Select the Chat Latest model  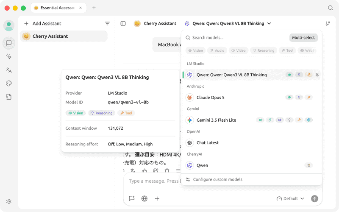click(x=251, y=142)
